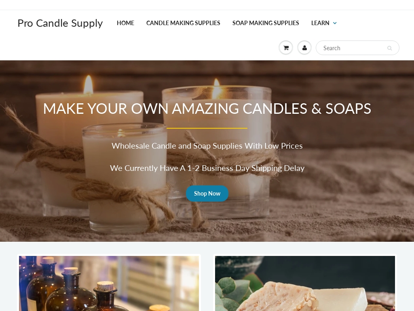Click the Shop Now button

tap(207, 194)
